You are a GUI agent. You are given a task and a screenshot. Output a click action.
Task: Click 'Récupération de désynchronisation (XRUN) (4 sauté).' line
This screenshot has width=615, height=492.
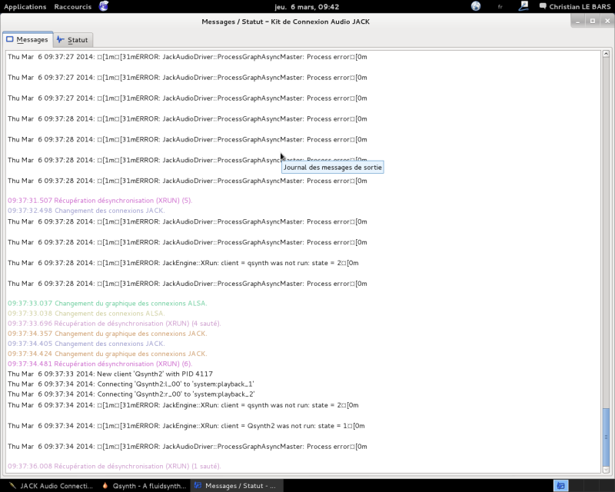(x=115, y=324)
